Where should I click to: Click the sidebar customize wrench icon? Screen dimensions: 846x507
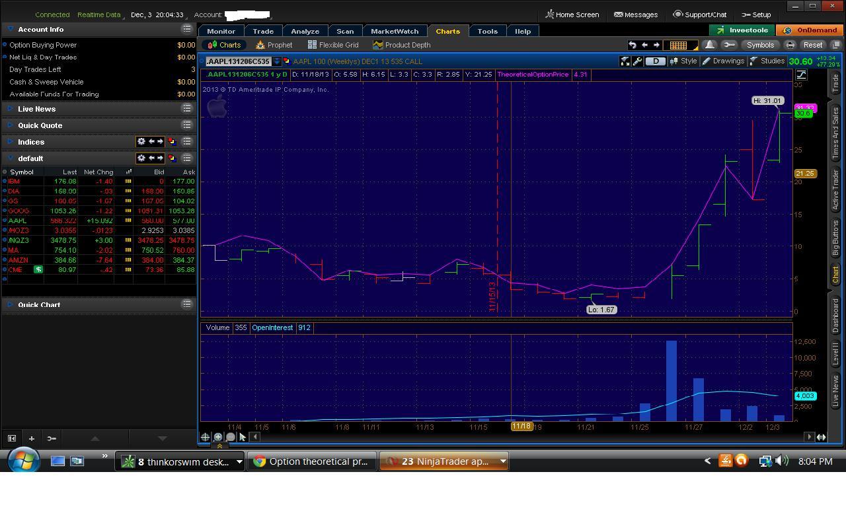(x=52, y=438)
